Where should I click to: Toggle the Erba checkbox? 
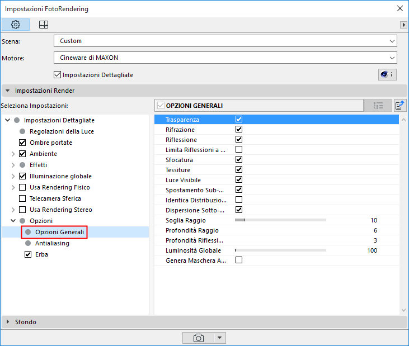pos(28,254)
